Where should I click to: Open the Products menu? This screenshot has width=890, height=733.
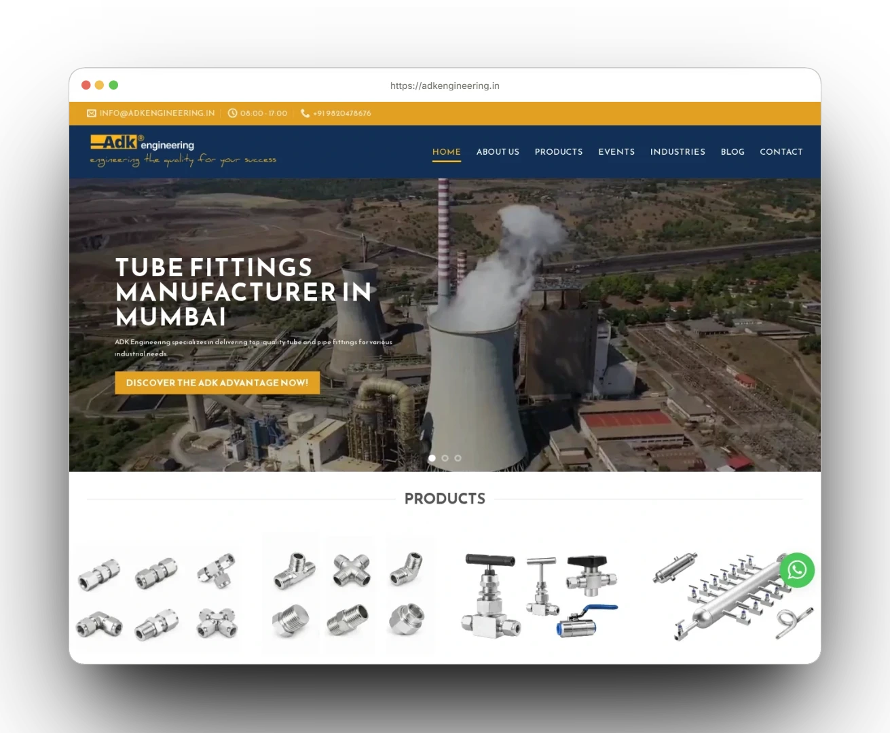[x=559, y=152]
